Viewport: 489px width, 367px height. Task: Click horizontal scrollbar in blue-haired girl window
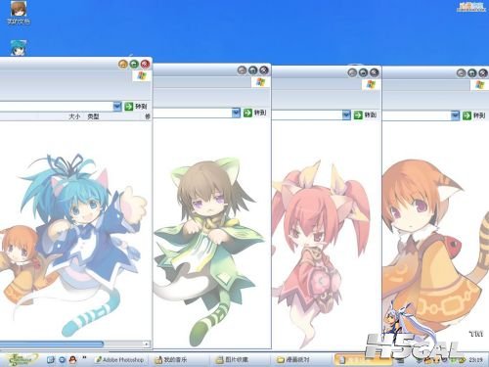coord(74,344)
